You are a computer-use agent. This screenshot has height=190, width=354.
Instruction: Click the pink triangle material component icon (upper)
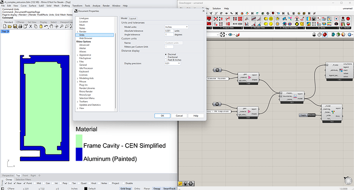pyautogui.click(x=249, y=78)
